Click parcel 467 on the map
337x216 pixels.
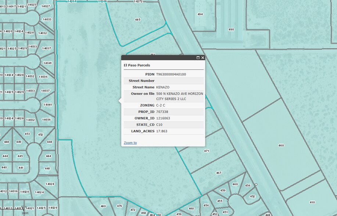(x=219, y=172)
